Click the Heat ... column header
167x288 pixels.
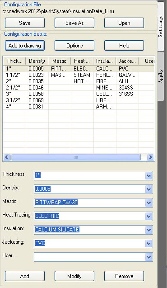pos(82,61)
